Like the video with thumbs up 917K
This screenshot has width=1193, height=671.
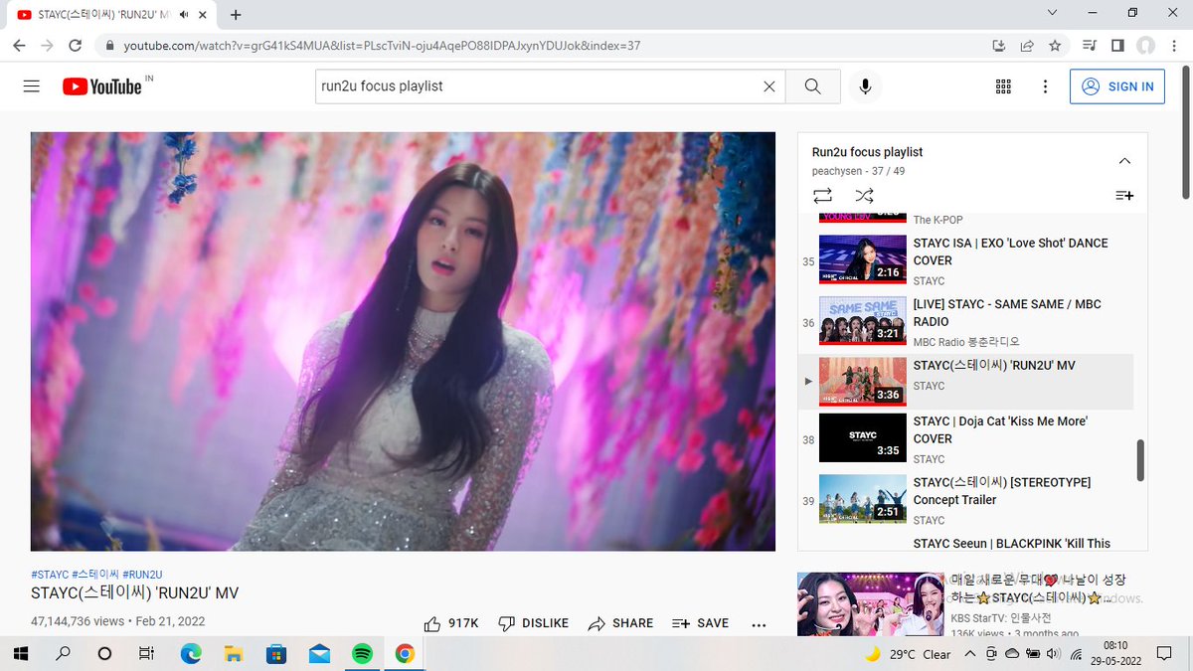click(x=451, y=623)
